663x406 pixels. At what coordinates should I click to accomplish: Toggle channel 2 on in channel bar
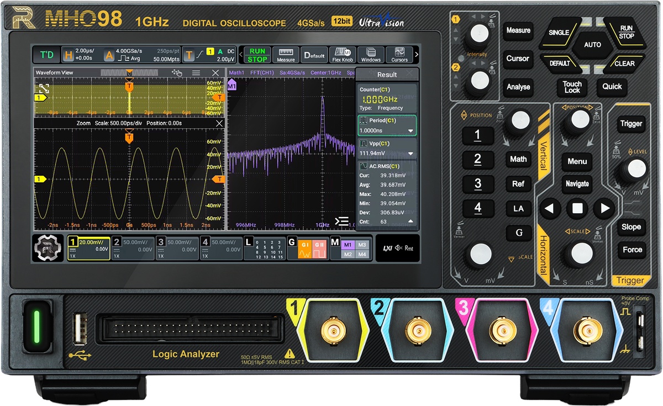click(133, 247)
